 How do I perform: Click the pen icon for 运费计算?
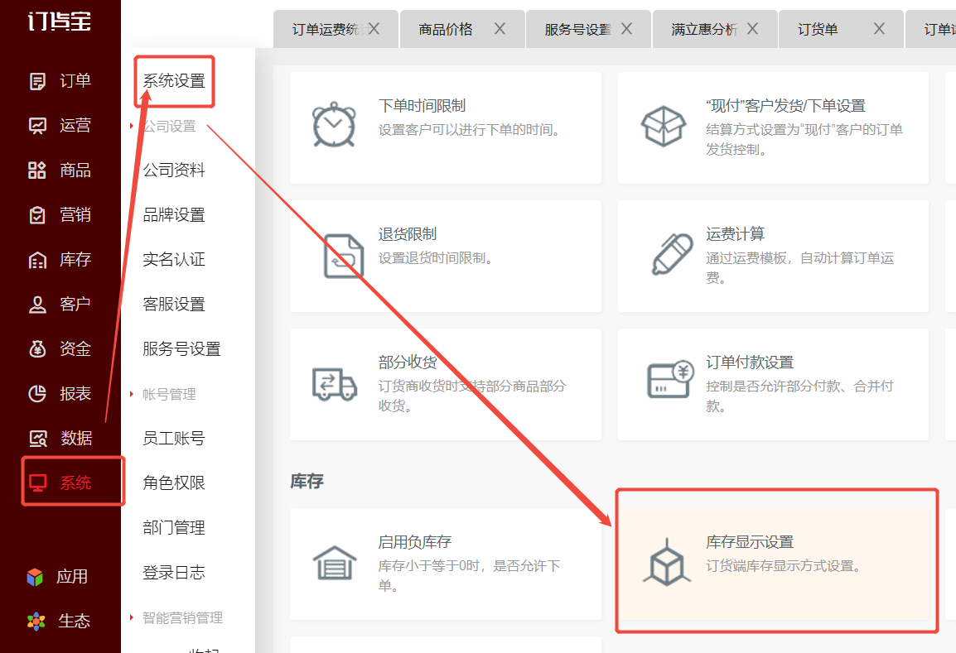pyautogui.click(x=671, y=254)
